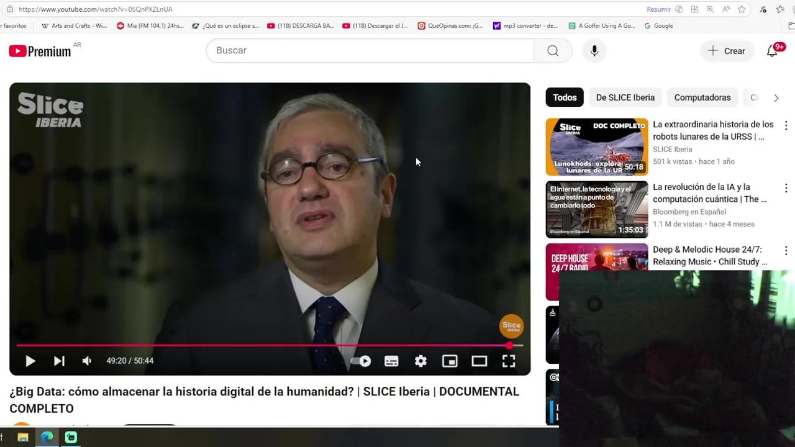Click the search magnifier button
The height and width of the screenshot is (447, 795).
tap(553, 50)
